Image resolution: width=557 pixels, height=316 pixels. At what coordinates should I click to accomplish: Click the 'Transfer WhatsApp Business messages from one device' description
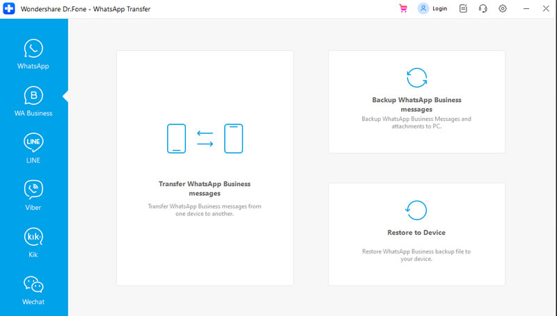click(x=205, y=210)
